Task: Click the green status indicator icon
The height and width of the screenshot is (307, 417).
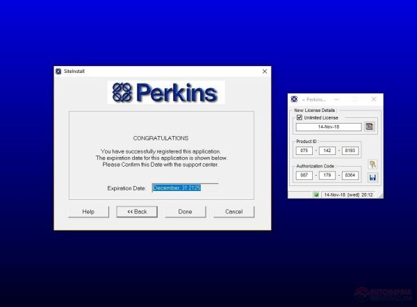Action: click(316, 195)
